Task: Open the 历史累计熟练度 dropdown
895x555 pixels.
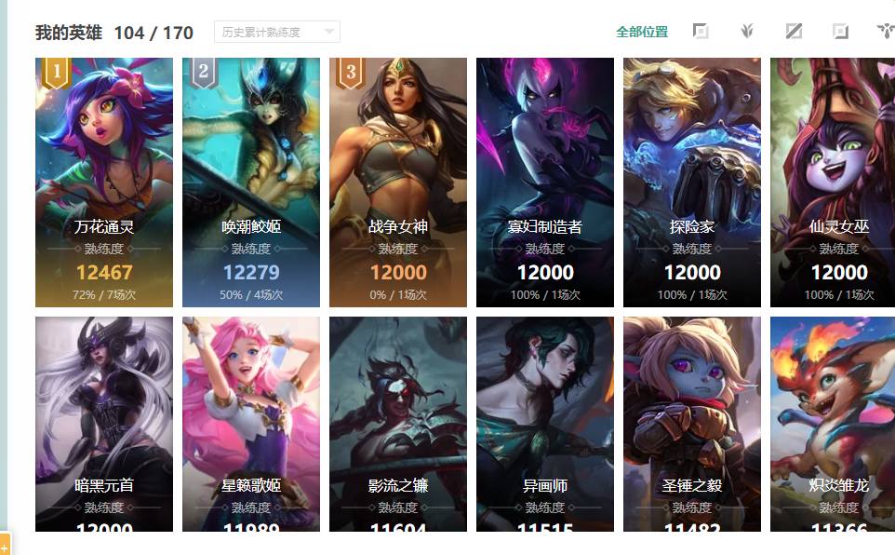Action: (x=277, y=32)
